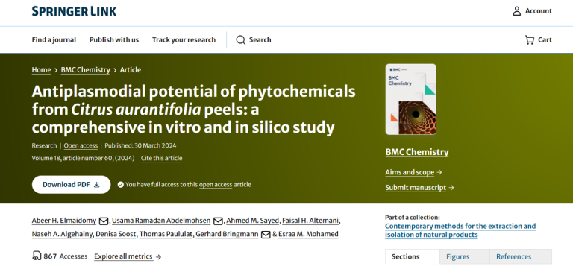Open author Faisal H. Altemani
Screen dimensions: 573x269
pos(310,221)
